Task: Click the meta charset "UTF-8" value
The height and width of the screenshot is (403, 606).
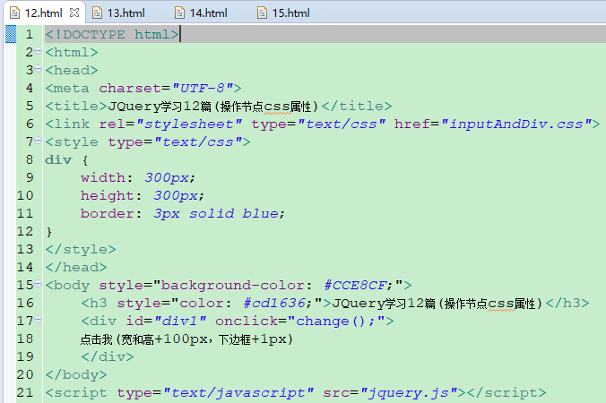Action: click(202, 88)
